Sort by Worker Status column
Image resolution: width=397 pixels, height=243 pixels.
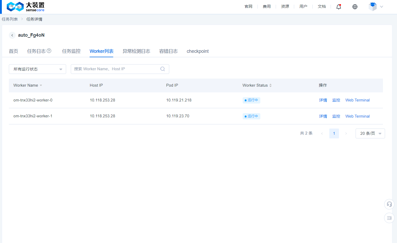click(x=270, y=85)
